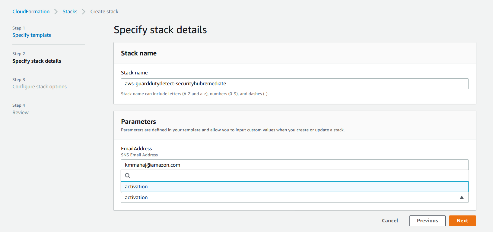Viewport: 493px width, 232px height.
Task: Return to the Specify template step
Action: click(32, 35)
